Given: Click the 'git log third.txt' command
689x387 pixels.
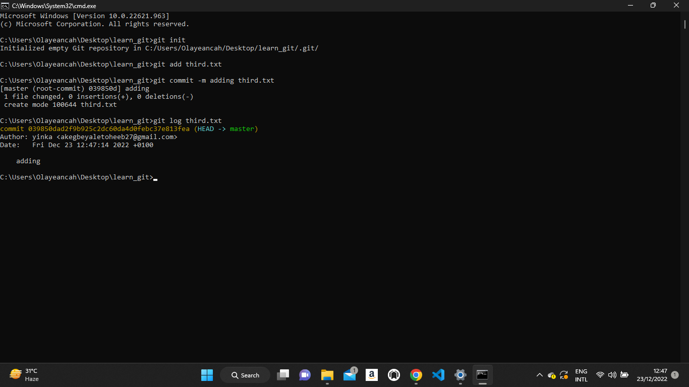Looking at the screenshot, I should [x=188, y=121].
